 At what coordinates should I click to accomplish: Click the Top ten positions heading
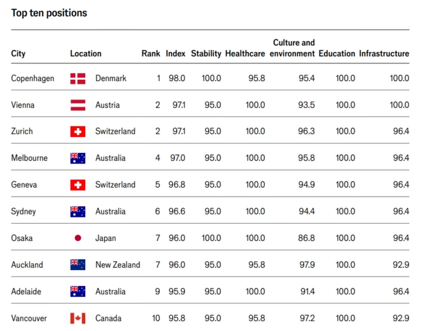[49, 13]
